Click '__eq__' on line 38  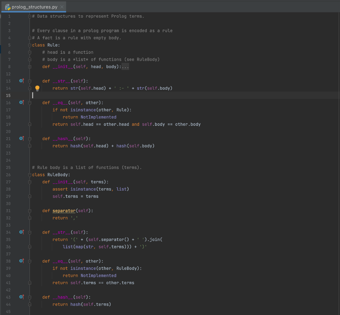pos(60,261)
